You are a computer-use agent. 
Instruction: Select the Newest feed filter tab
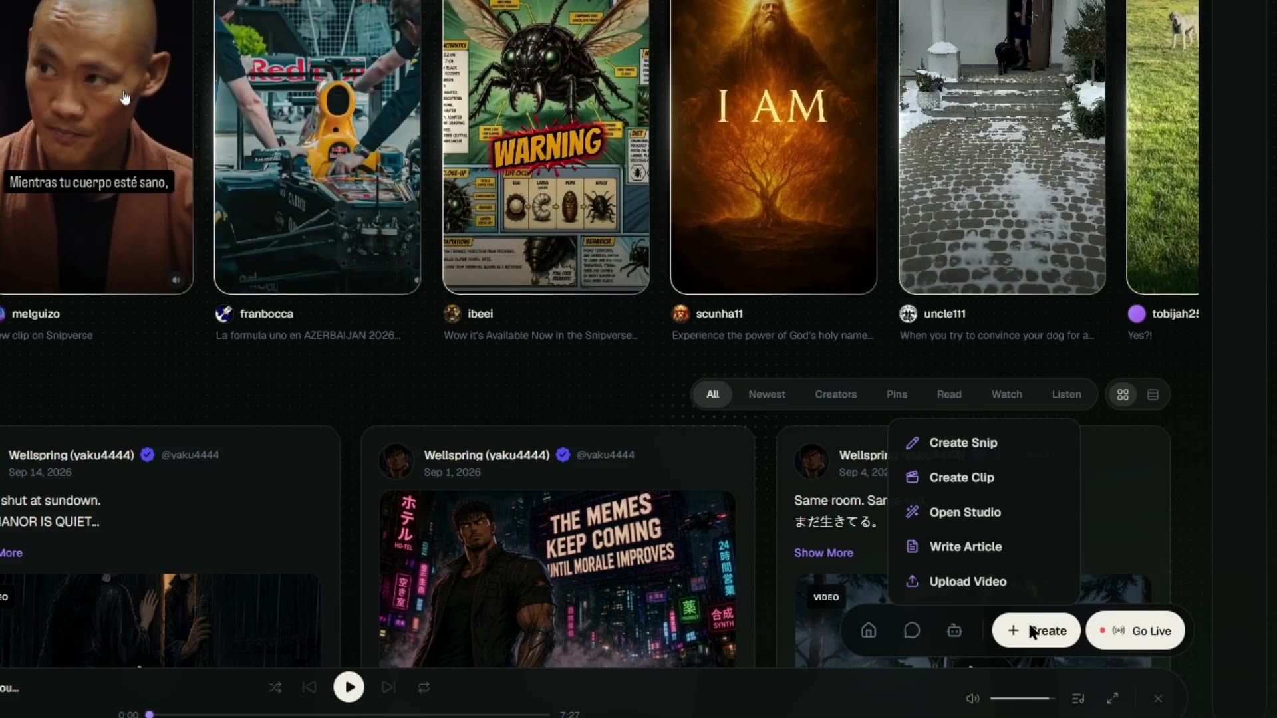coord(767,394)
